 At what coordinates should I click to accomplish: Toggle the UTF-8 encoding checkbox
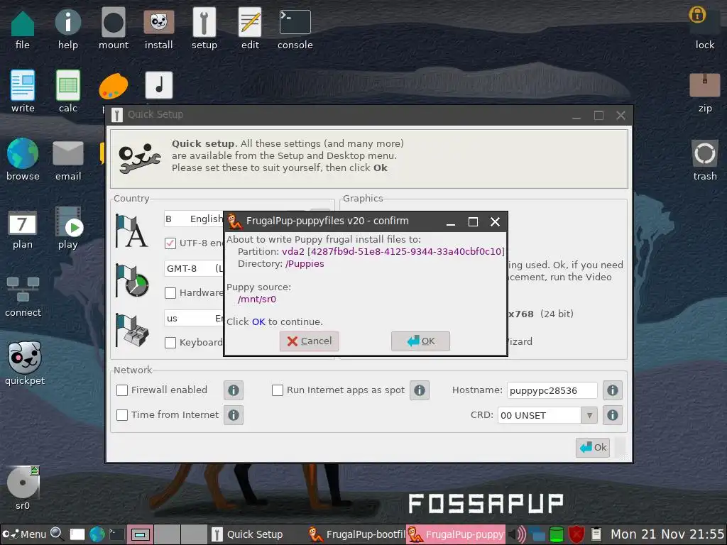[x=170, y=243]
